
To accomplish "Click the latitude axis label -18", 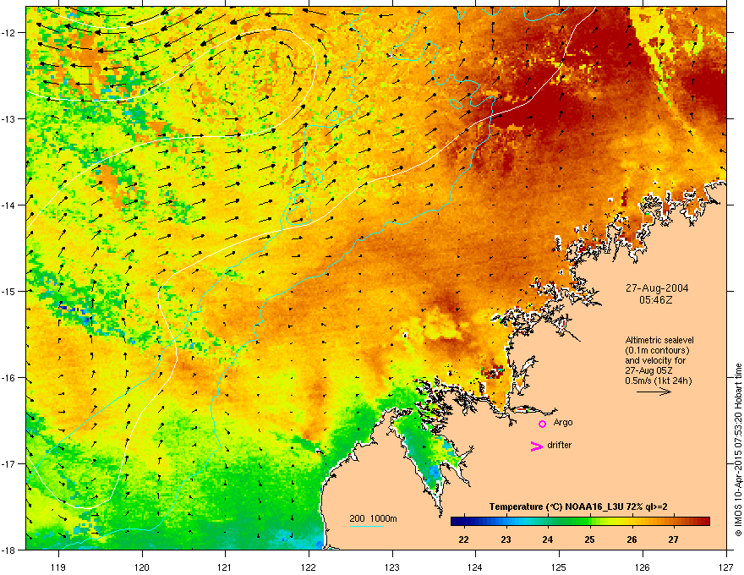I will 8,550.
